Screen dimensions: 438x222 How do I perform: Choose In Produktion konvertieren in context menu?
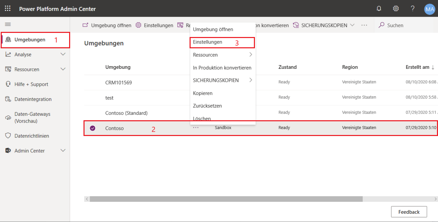pyautogui.click(x=223, y=68)
